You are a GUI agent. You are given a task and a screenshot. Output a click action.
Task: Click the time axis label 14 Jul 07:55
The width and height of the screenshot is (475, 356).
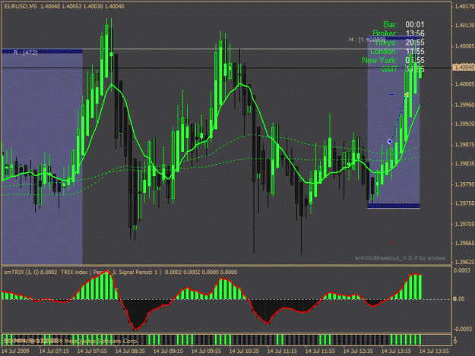coord(92,351)
